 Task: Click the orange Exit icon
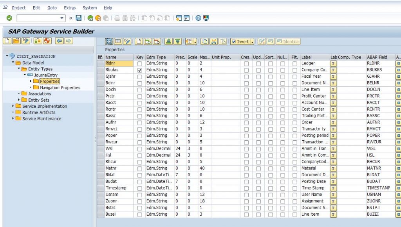pos(98,18)
